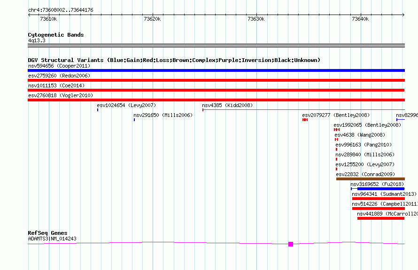Click the red nsv441889 McCarroll loss bar
418x270 pixels.
pos(381,218)
